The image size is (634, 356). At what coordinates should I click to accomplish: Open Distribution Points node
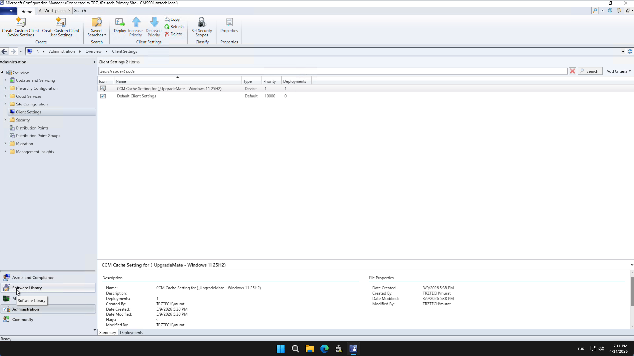point(32,128)
